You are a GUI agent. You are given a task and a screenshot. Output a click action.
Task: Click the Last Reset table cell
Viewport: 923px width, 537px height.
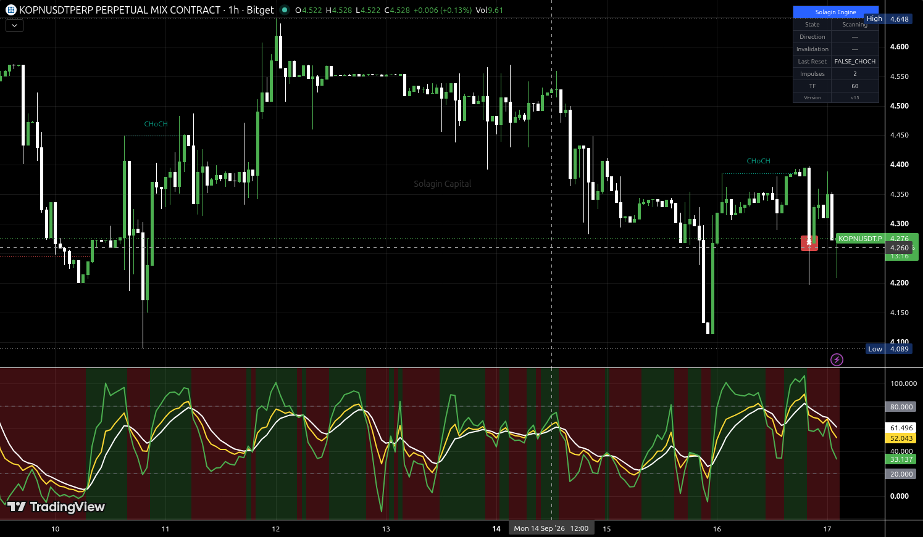click(x=812, y=61)
